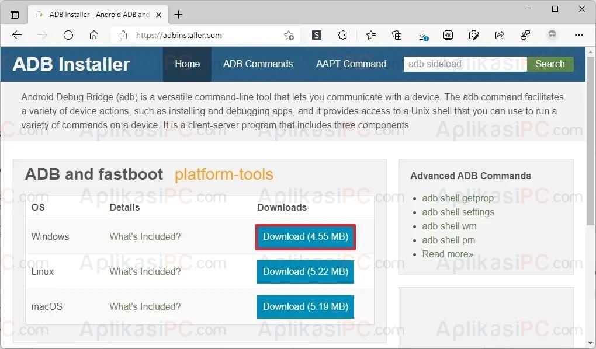Click the S extension icon
The height and width of the screenshot is (349, 596).
point(317,36)
